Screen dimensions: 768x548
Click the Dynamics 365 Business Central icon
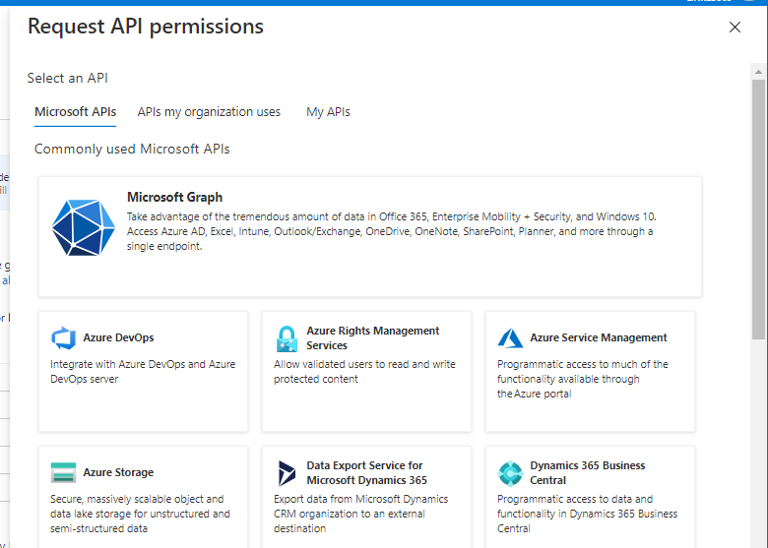[x=510, y=473]
